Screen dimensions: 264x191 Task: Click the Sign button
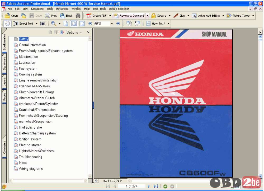[x=179, y=16]
